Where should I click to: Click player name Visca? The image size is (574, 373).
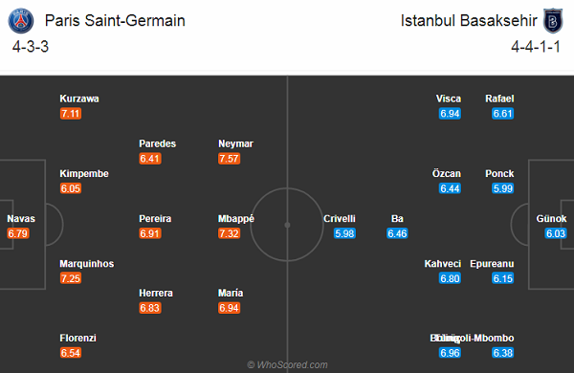click(x=449, y=99)
